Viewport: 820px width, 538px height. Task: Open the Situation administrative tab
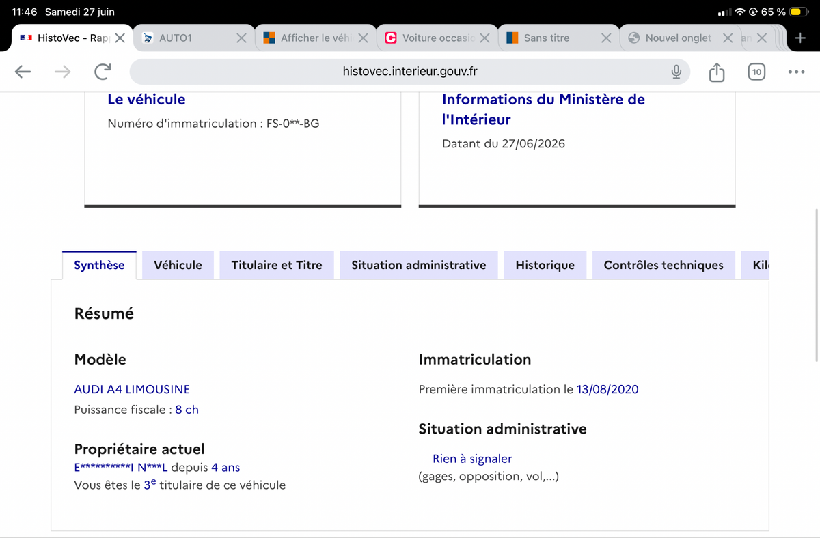pos(419,265)
